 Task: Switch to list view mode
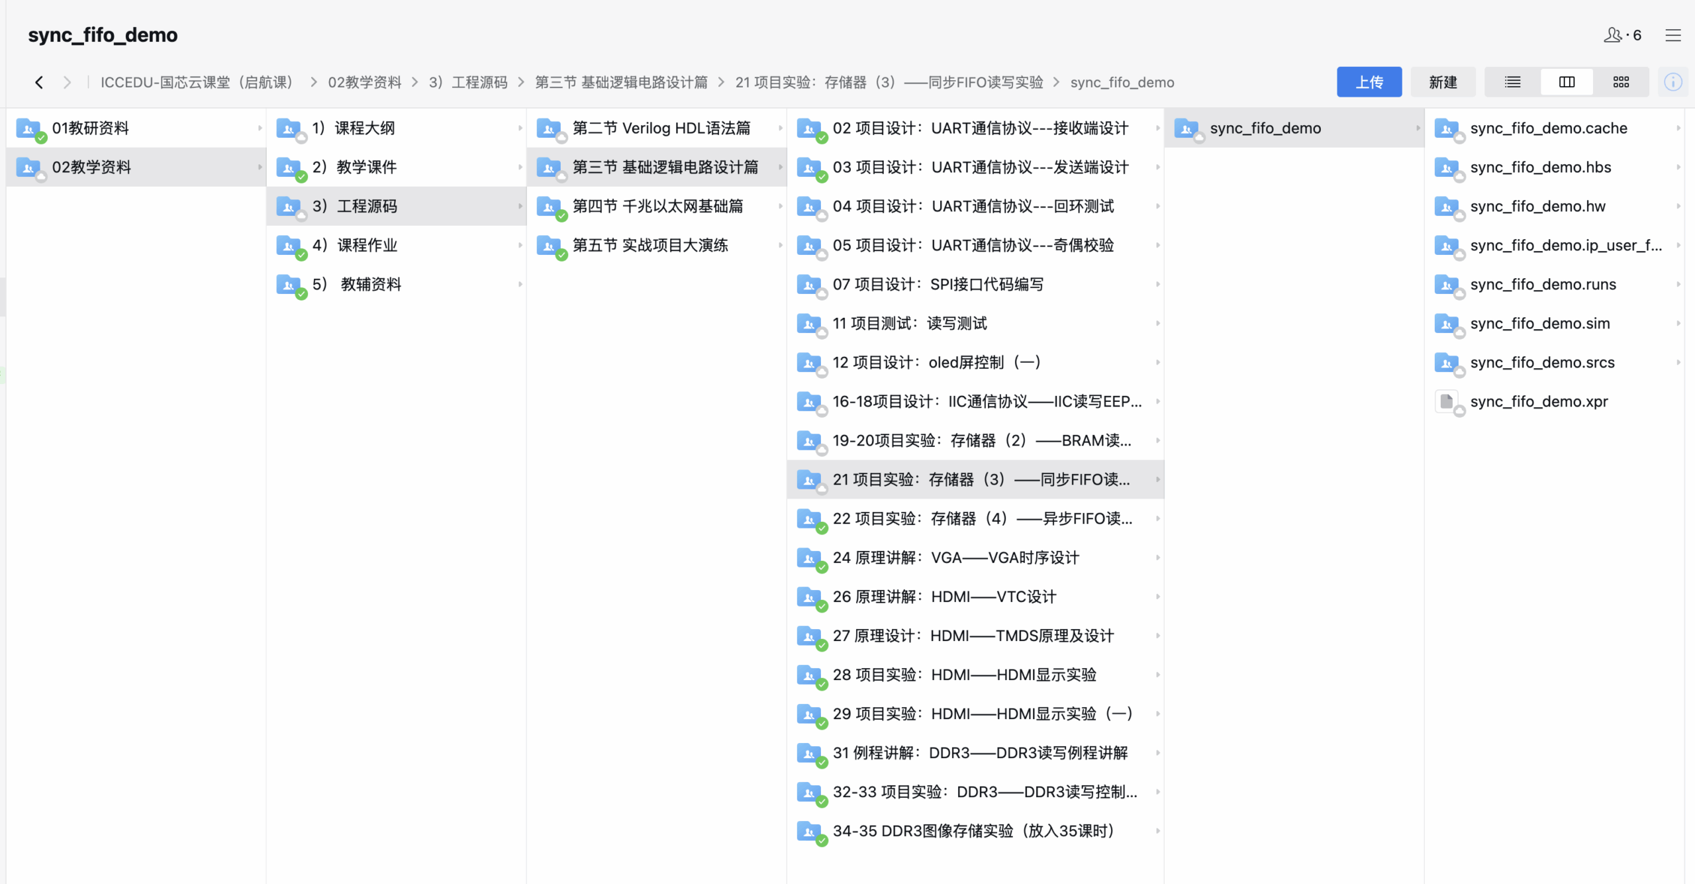coord(1512,82)
